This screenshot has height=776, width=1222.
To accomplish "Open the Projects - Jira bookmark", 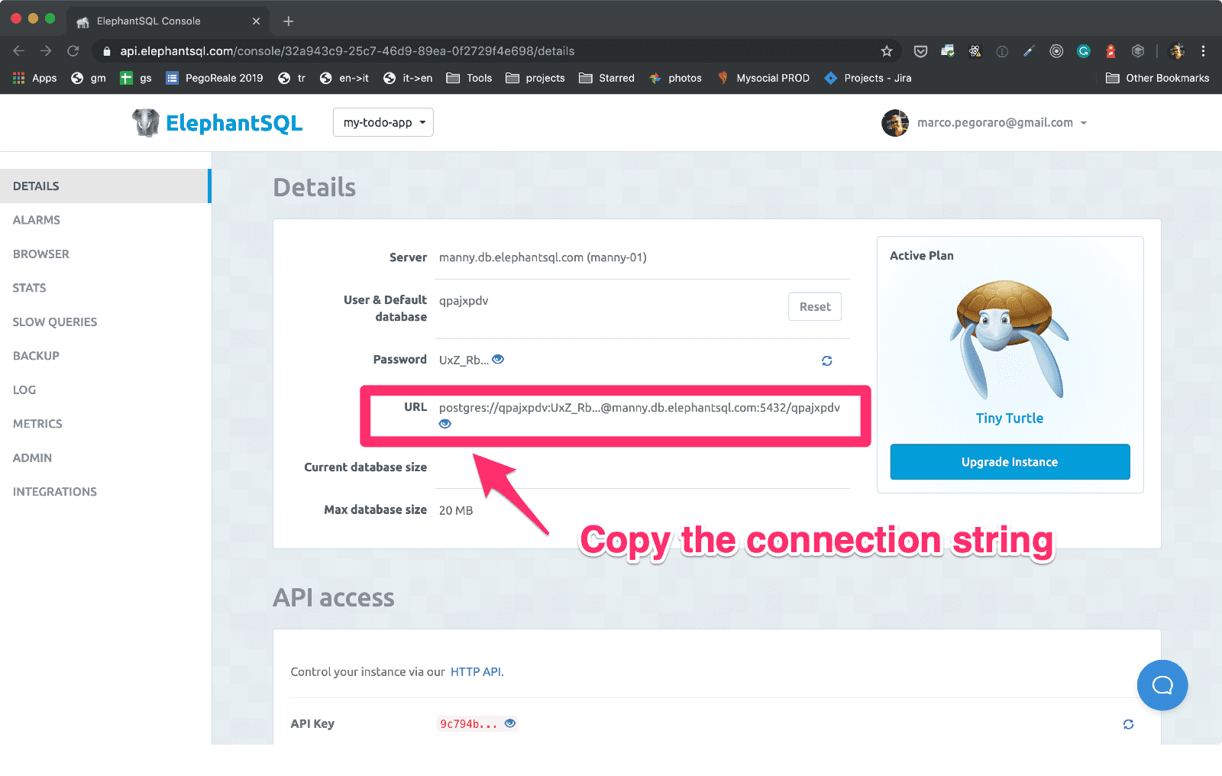I will pos(868,78).
